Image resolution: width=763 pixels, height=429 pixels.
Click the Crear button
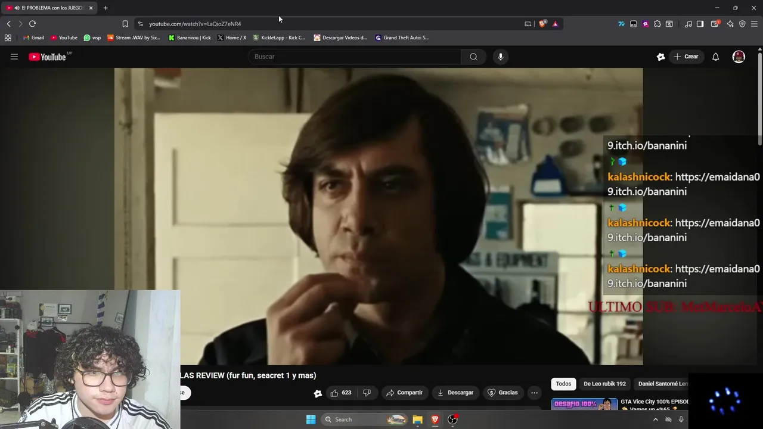pos(686,57)
